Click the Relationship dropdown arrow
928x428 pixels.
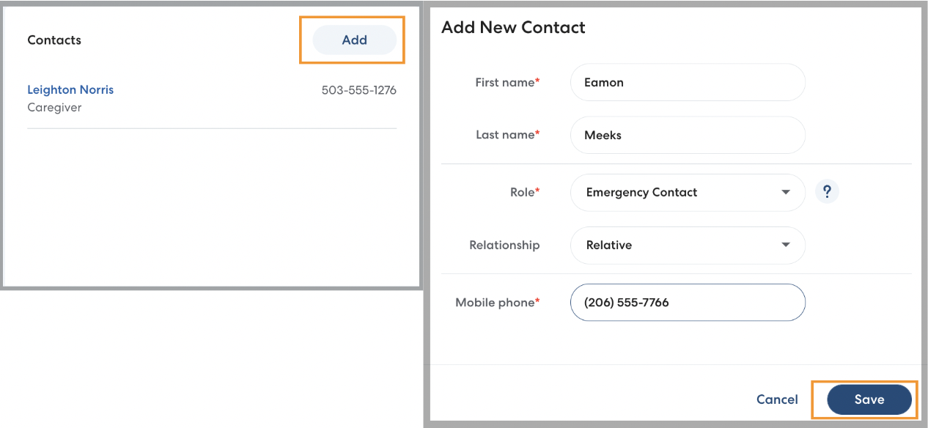coord(786,246)
